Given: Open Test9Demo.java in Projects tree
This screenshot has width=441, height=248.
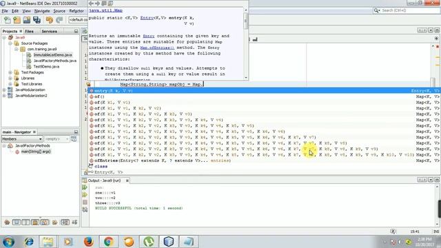Looking at the screenshot, I should [46, 67].
